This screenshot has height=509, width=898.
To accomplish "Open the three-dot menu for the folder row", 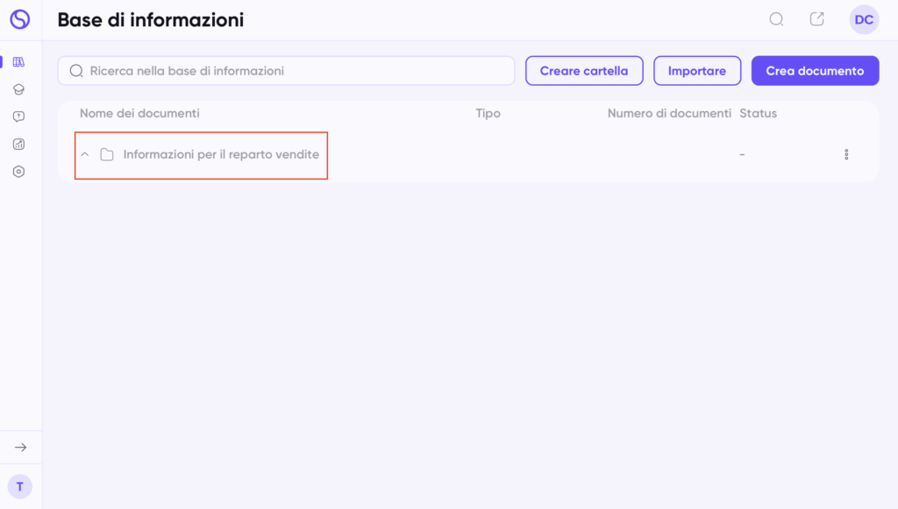I will pyautogui.click(x=846, y=154).
